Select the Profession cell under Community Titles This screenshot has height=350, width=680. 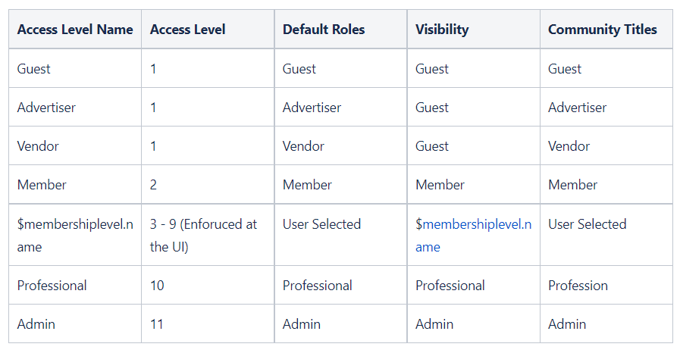578,286
